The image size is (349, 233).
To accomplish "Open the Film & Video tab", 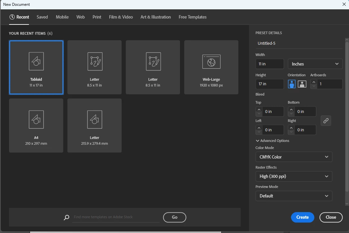I will (121, 17).
